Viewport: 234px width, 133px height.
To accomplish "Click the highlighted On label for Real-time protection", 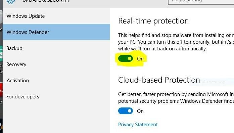I will (140, 59).
